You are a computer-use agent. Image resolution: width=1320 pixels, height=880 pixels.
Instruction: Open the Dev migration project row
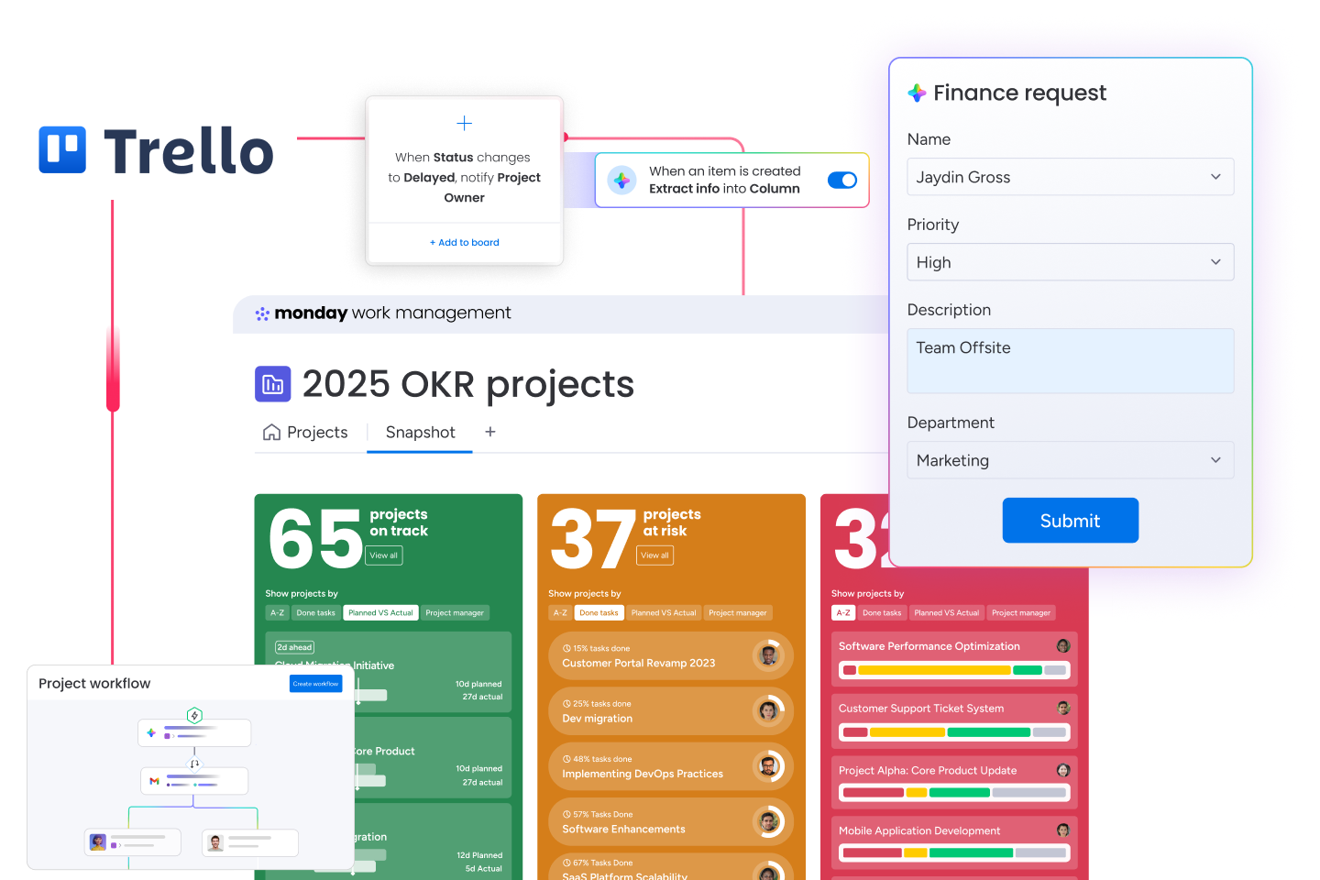point(671,710)
